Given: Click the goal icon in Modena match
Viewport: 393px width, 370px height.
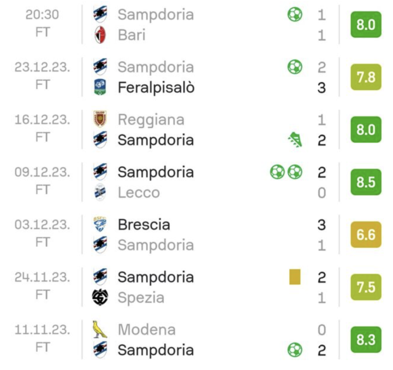Looking at the screenshot, I should [295, 350].
